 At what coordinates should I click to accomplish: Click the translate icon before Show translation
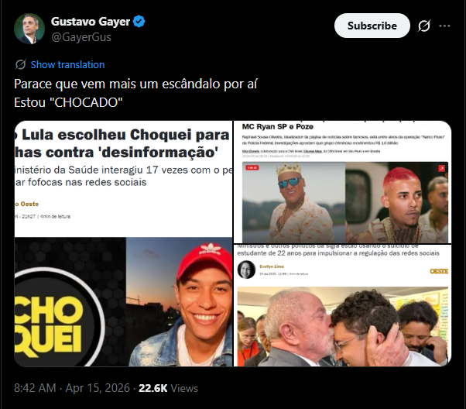20,64
